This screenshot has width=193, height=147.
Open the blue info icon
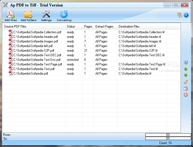click(186, 15)
